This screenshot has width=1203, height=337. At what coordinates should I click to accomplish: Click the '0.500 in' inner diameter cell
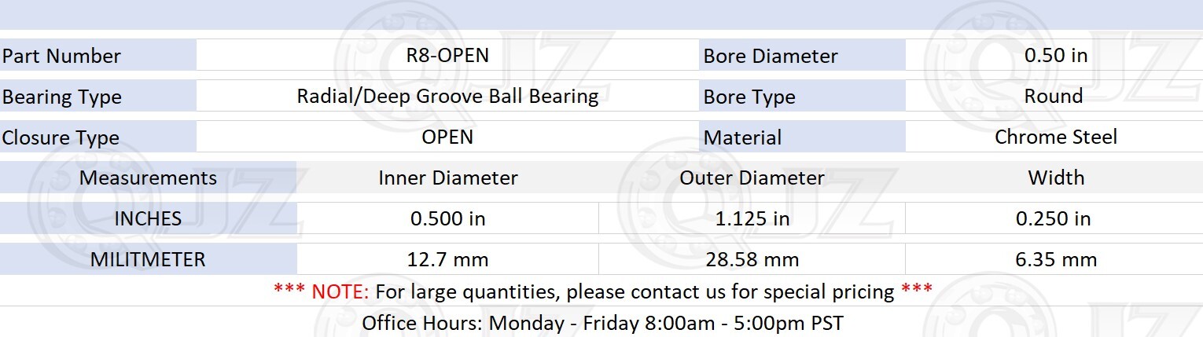(x=448, y=218)
